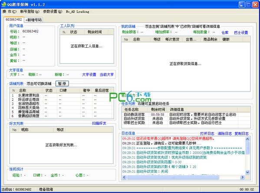Select store row 好运综合商店

tap(62, 100)
